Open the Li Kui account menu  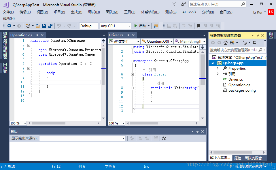click(260, 12)
